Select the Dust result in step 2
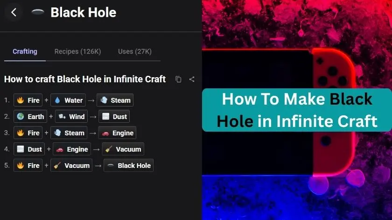The height and width of the screenshot is (220, 392). pyautogui.click(x=114, y=116)
